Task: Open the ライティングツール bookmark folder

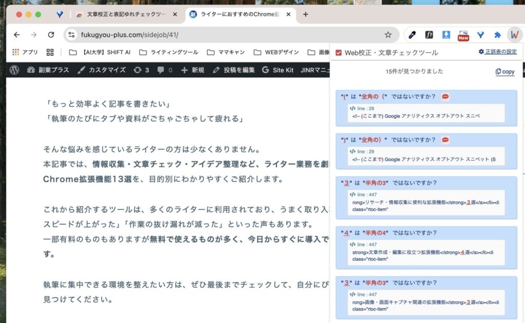Action: (x=168, y=52)
